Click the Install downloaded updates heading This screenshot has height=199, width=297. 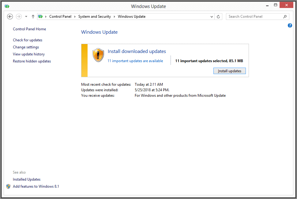137,51
